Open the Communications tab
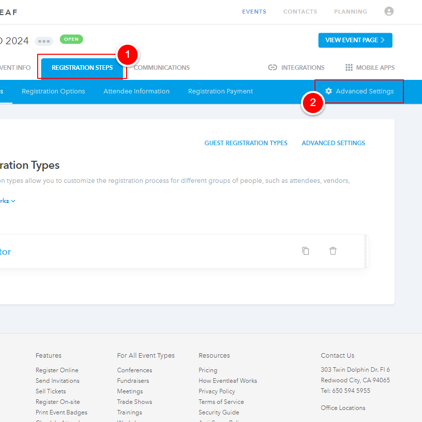The width and height of the screenshot is (422, 422). (161, 67)
